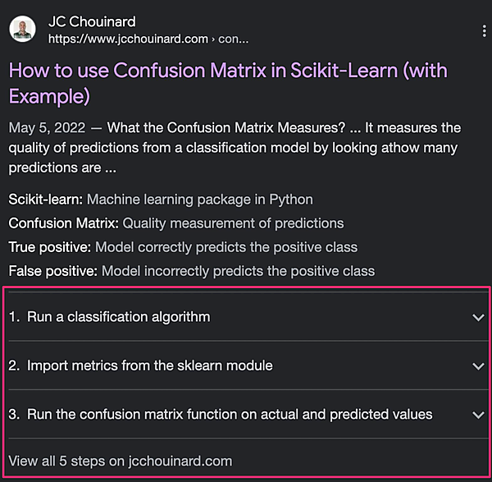Screen dimensions: 492x482
Task: Click the Machine learning package in Python text
Action: coord(200,200)
